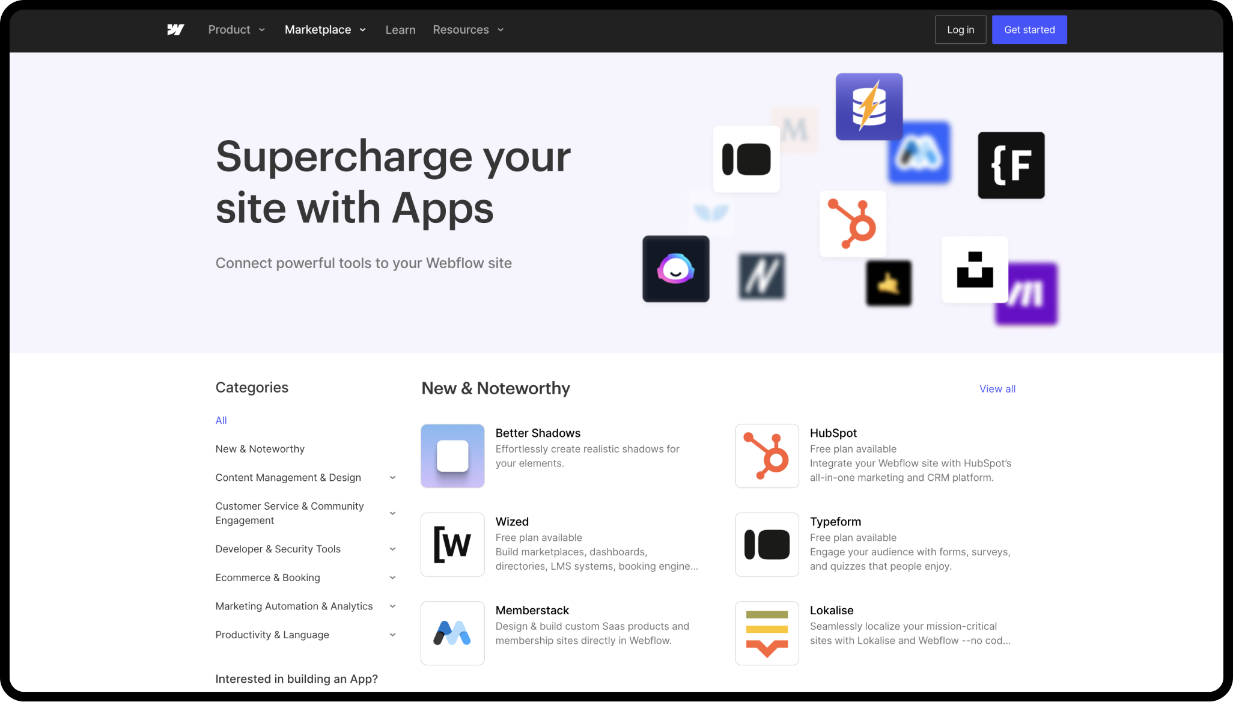Open the HubSpot title link
Viewport: 1233px width, 702px height.
(833, 433)
